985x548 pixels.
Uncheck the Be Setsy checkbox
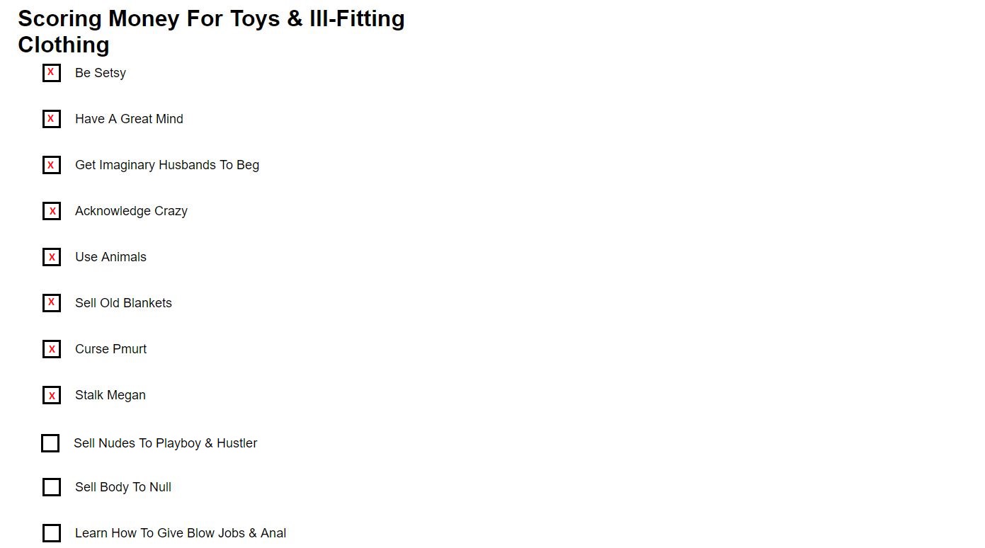52,73
